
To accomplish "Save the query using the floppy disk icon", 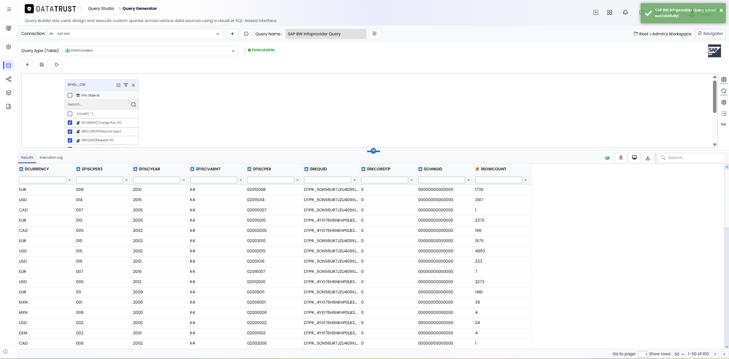I will (42, 65).
